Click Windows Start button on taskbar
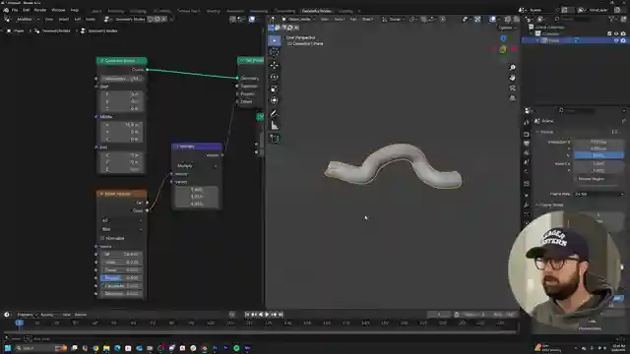Screen dimensions: 630x354 point(7,348)
